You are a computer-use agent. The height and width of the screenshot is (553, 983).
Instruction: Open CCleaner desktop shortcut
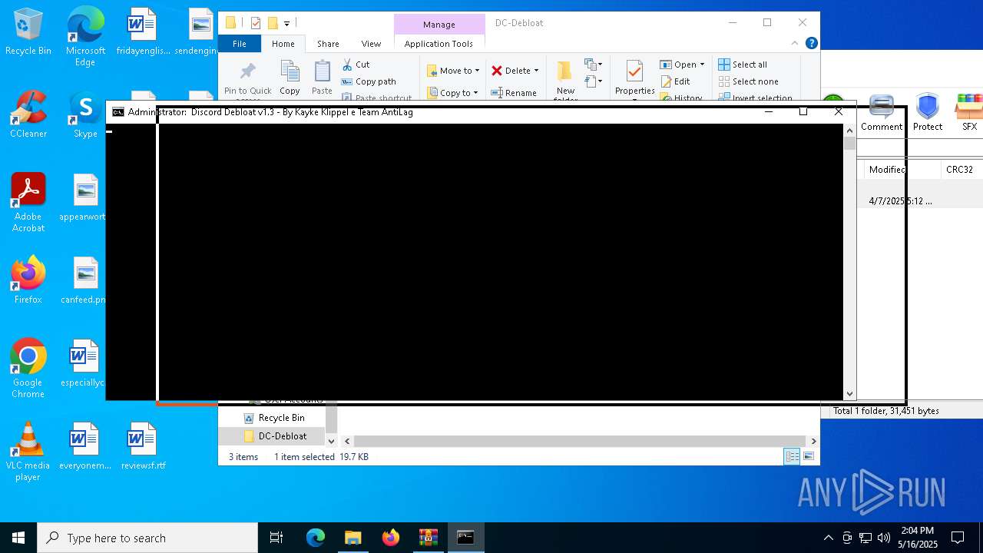[28, 114]
